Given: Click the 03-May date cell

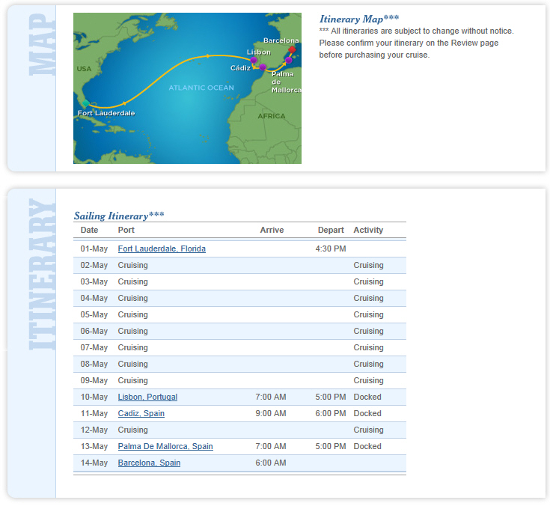Looking at the screenshot, I should coord(94,281).
